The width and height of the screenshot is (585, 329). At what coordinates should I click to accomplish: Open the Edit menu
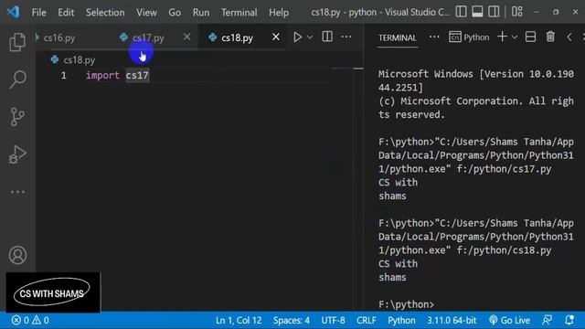click(66, 12)
